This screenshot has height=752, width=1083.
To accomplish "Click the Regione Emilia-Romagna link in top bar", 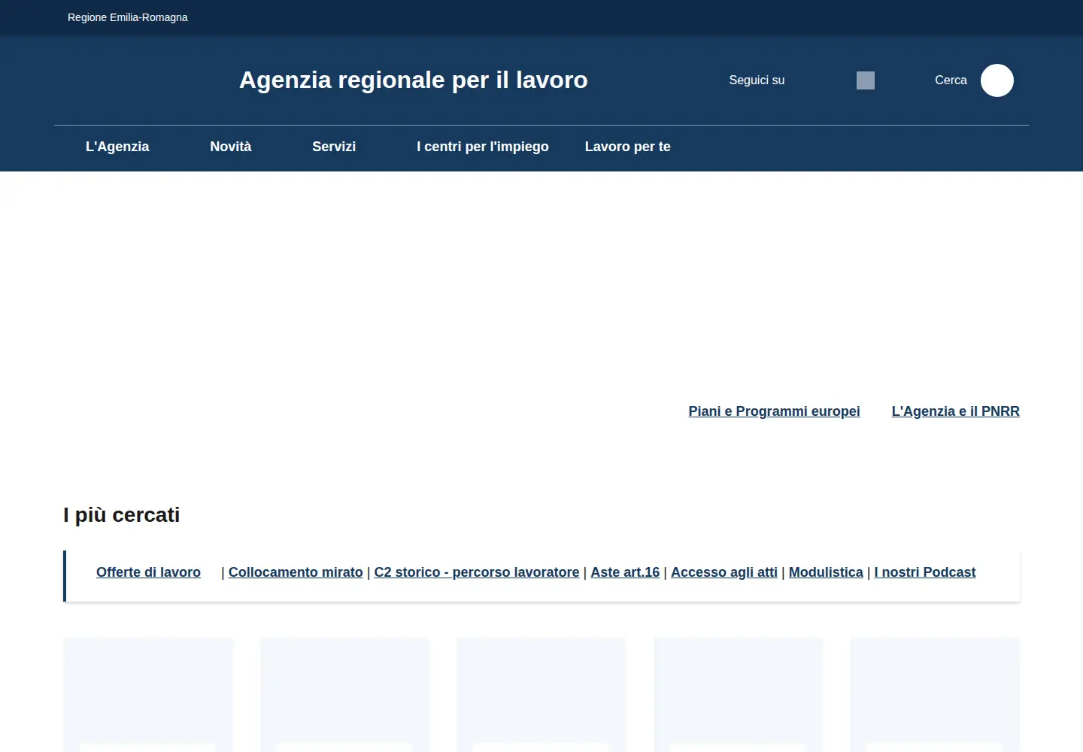I will point(128,17).
